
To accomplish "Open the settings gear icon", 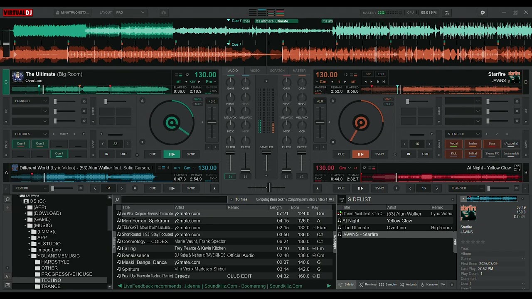I will 483,12.
